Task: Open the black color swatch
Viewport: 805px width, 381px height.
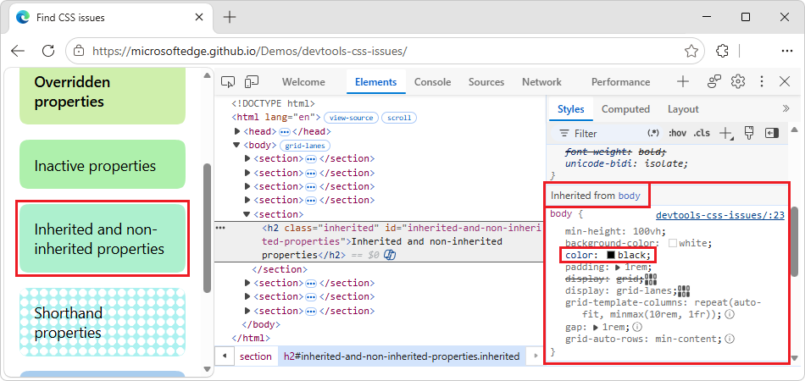Action: pos(611,255)
